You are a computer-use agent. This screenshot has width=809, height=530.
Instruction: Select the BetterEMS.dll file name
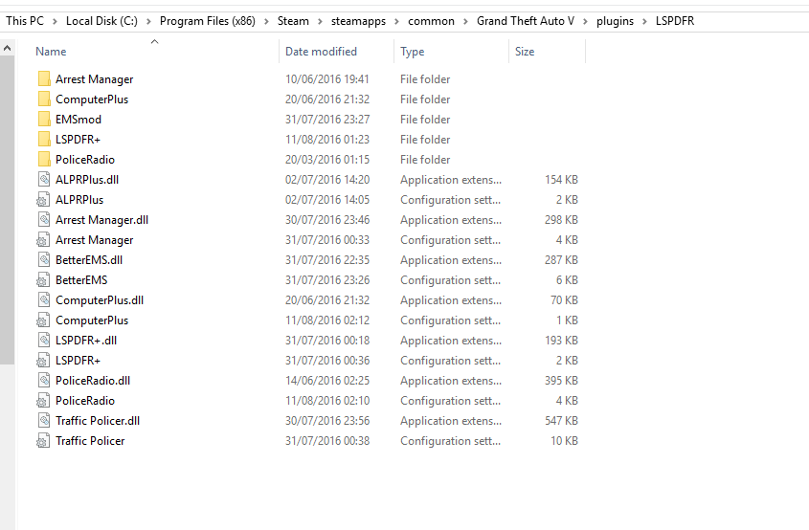point(89,260)
